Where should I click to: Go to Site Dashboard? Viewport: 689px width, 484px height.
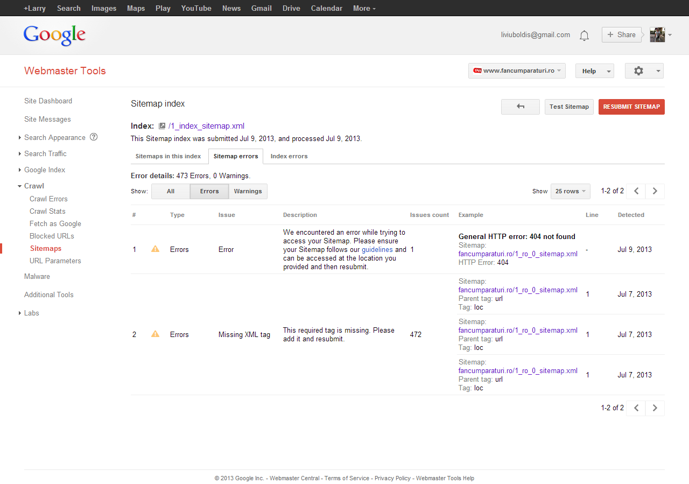click(x=48, y=101)
